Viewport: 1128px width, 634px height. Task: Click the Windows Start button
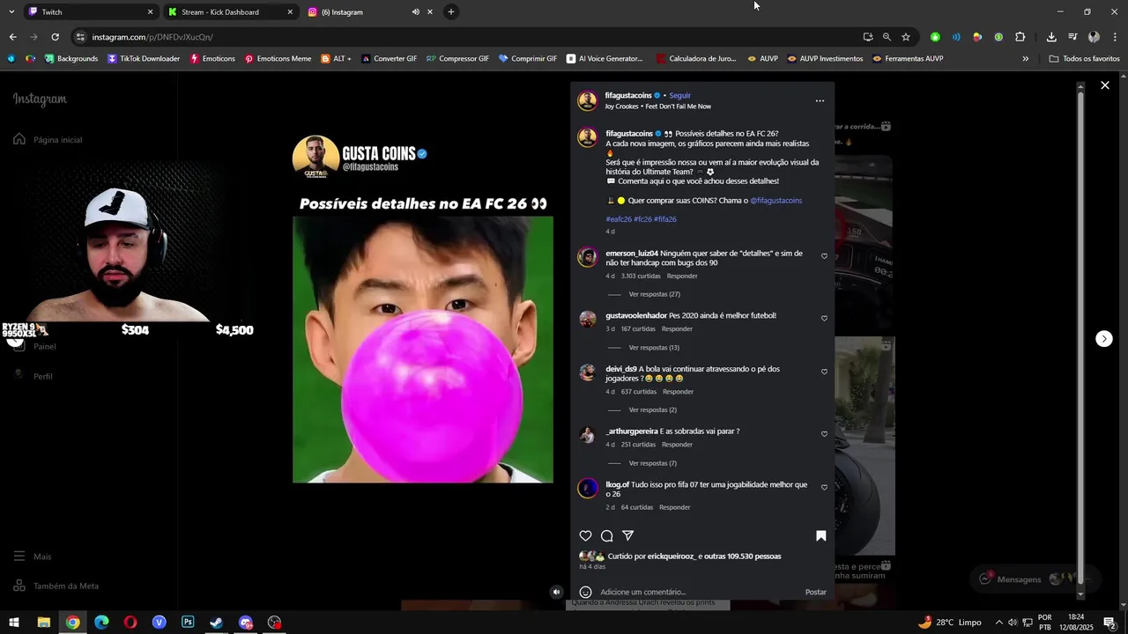[x=13, y=623]
